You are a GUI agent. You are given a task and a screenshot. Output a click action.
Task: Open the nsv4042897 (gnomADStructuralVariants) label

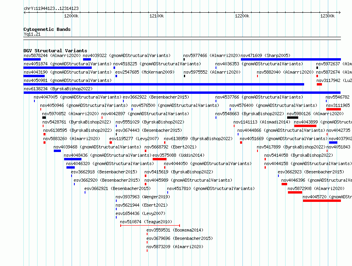(145, 114)
